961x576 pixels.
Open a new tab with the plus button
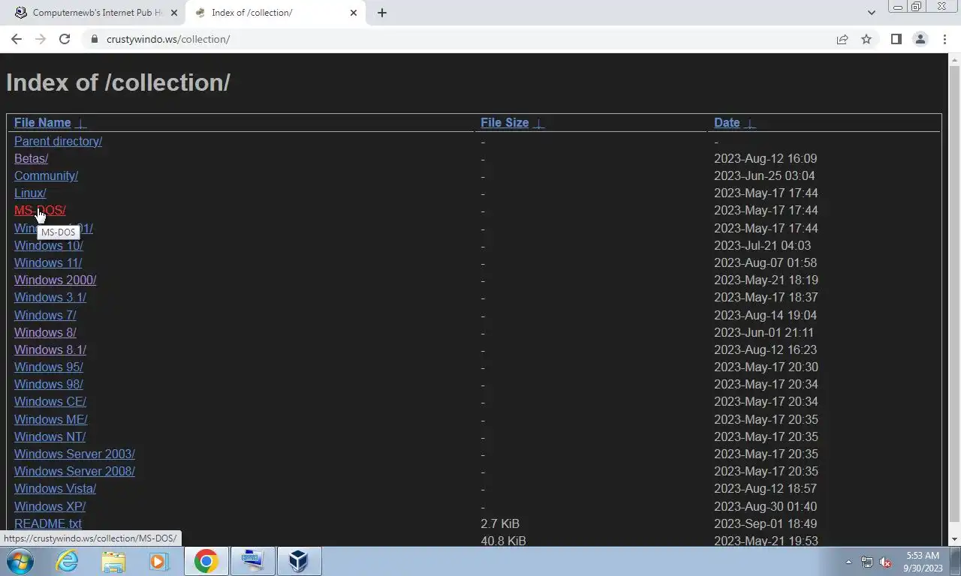[382, 13]
